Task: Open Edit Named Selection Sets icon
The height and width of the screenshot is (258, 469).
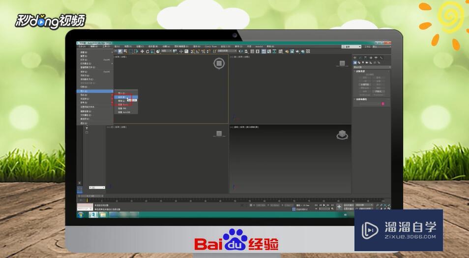Action: click(x=214, y=52)
